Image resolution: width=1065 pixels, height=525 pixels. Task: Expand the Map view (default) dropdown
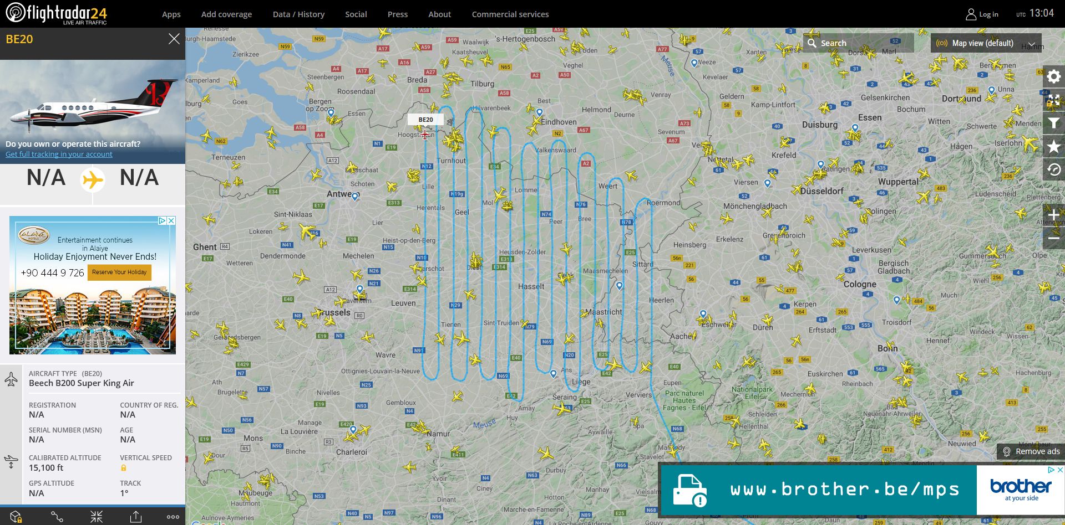tap(986, 43)
